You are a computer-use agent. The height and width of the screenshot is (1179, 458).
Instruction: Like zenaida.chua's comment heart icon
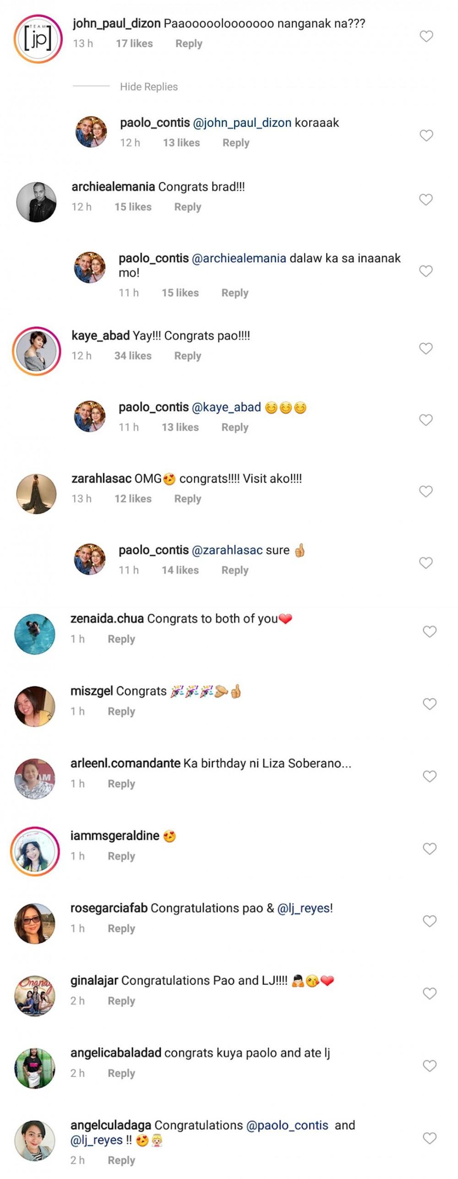[x=429, y=632]
